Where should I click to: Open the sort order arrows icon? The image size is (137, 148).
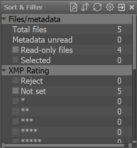click(85, 7)
